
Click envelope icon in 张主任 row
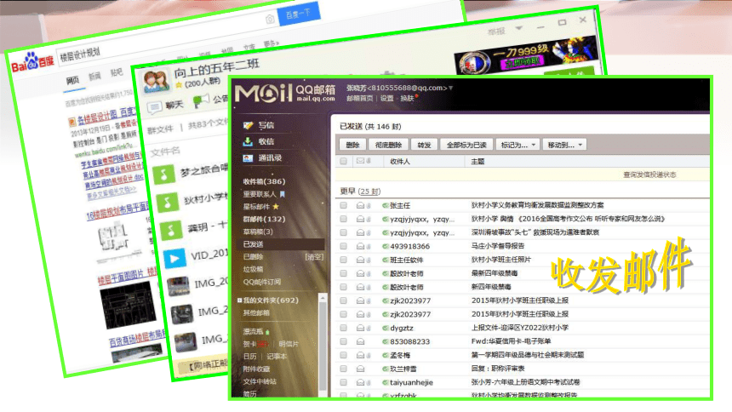point(360,205)
